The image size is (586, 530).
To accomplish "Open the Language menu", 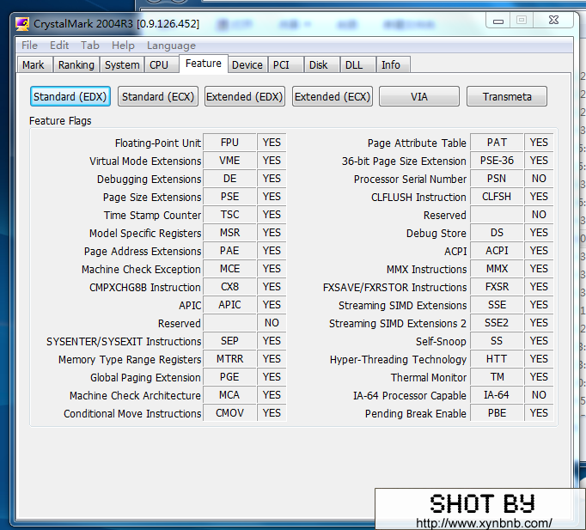I will 171,46.
